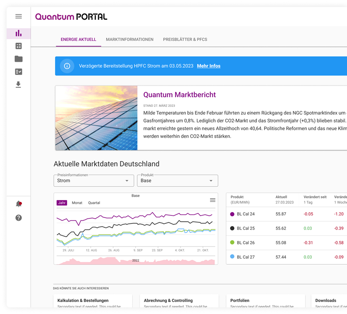Open the downloads arrow sidebar icon

click(x=19, y=85)
